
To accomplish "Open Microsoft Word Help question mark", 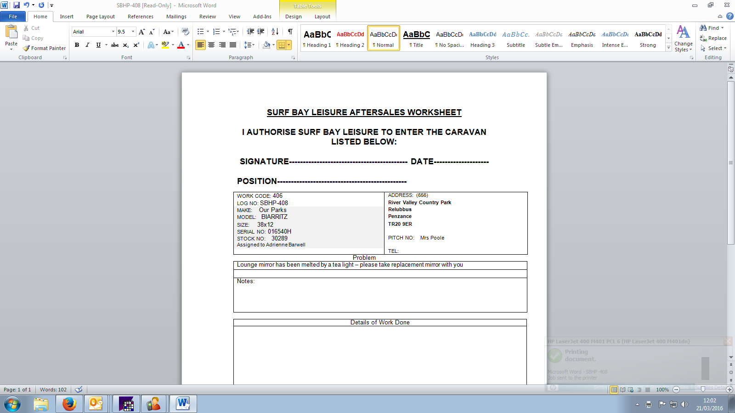I will point(730,17).
